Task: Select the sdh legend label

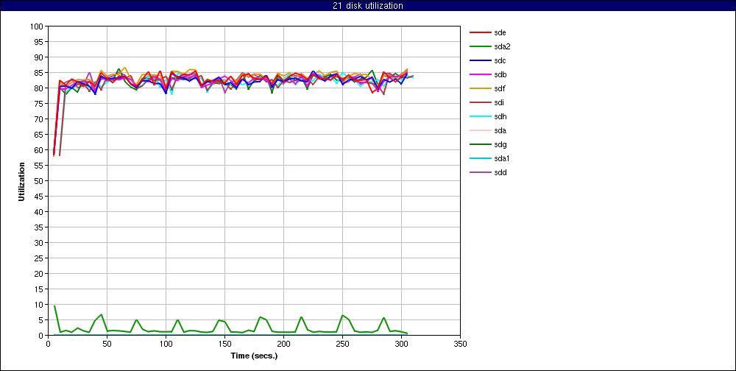Action: (500, 116)
